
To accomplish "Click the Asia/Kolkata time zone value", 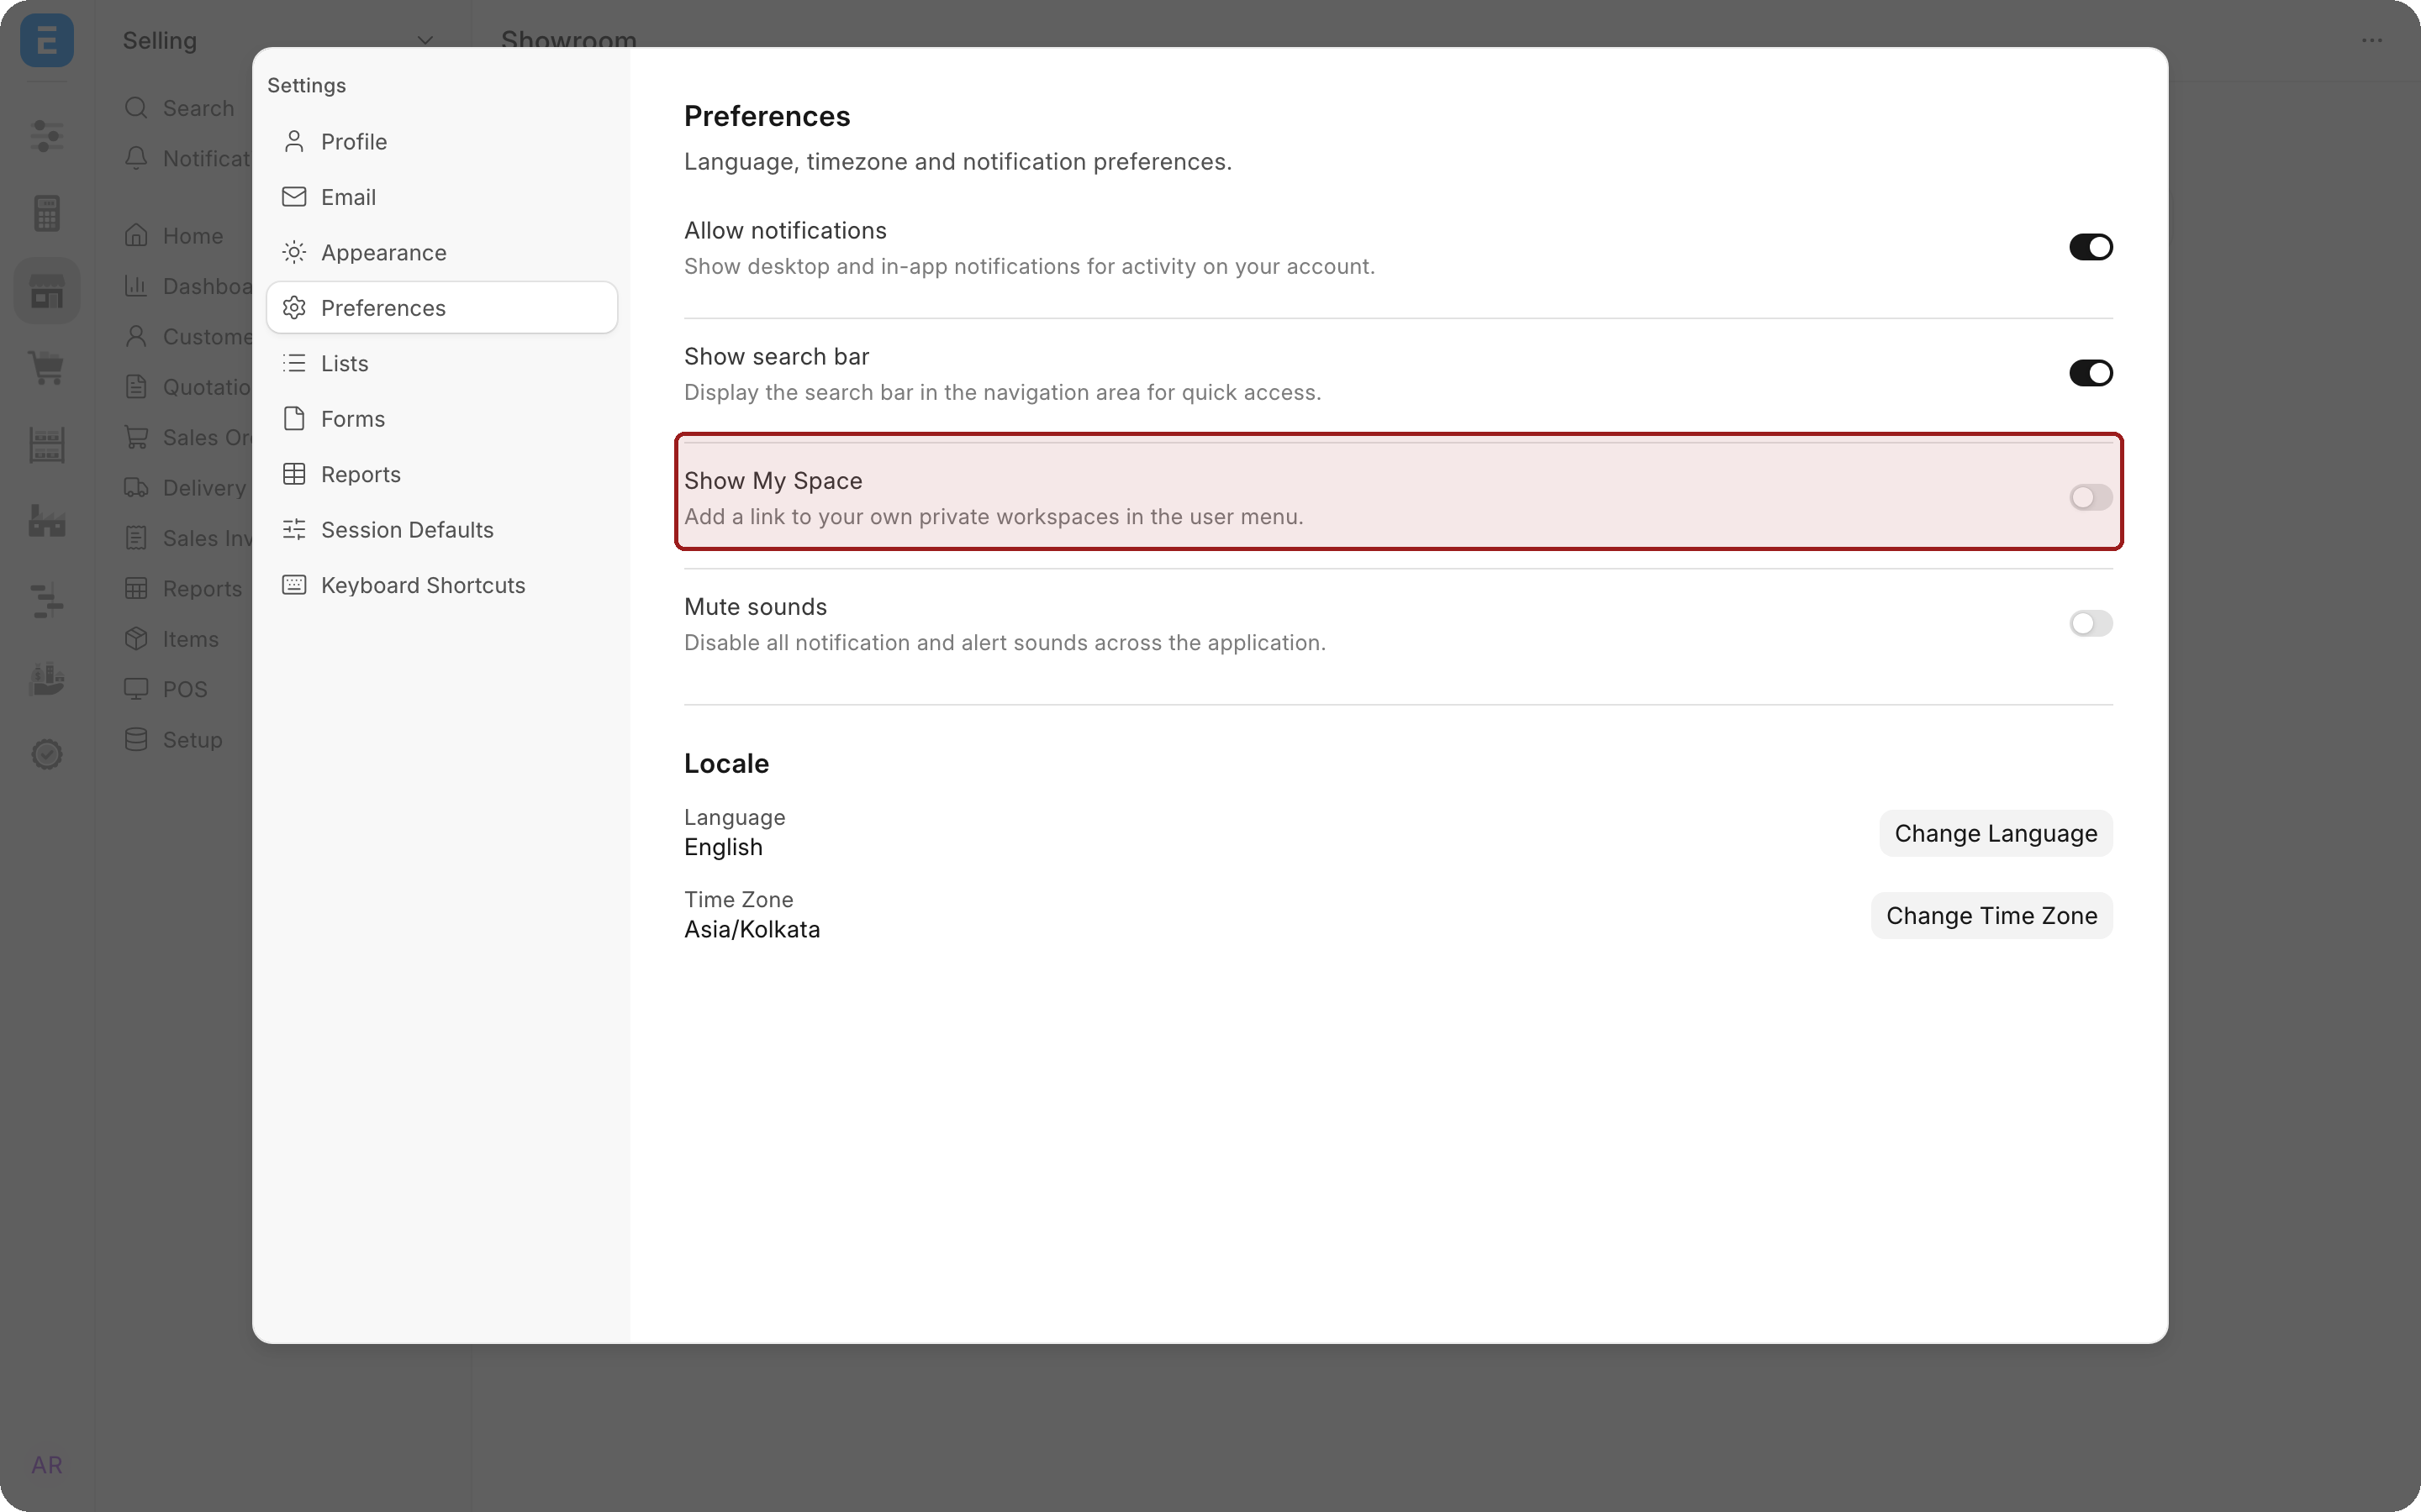I will point(752,929).
